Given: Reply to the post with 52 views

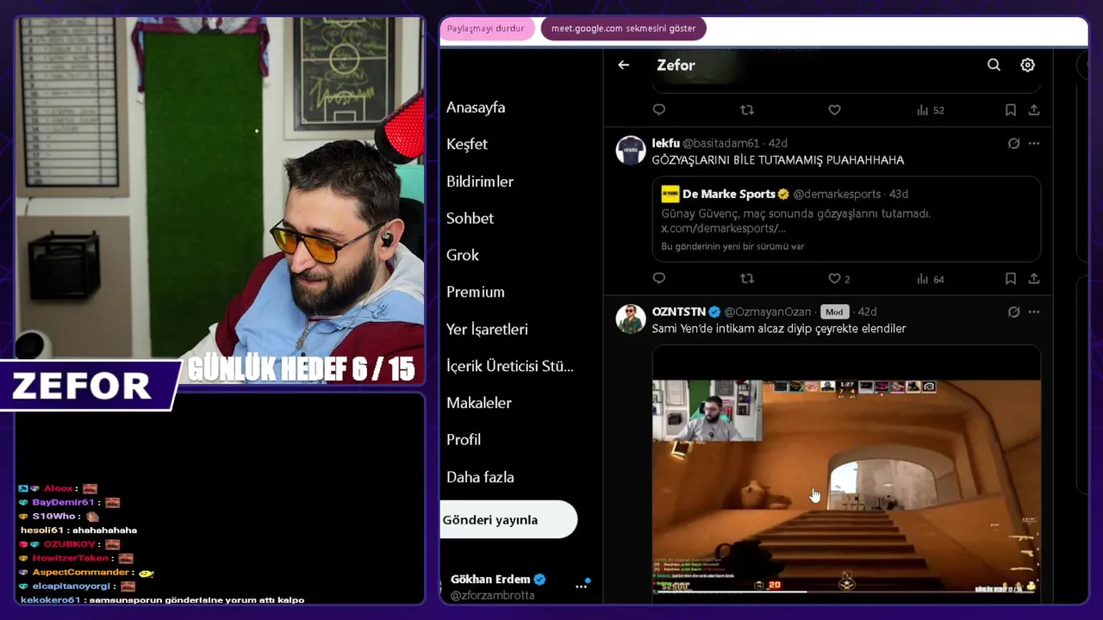Looking at the screenshot, I should click(659, 109).
